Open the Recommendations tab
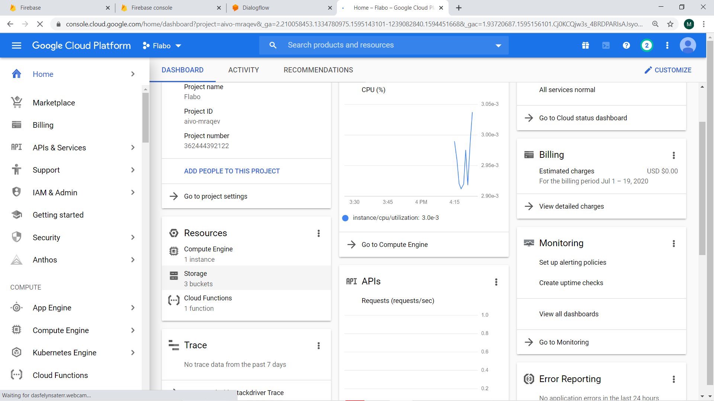 point(318,70)
